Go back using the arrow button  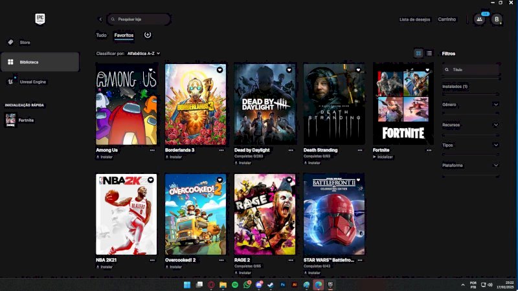point(100,19)
